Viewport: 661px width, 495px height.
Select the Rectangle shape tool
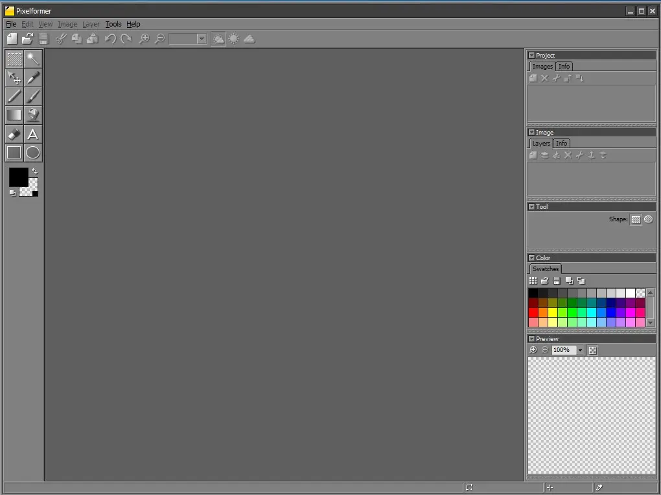[14, 152]
